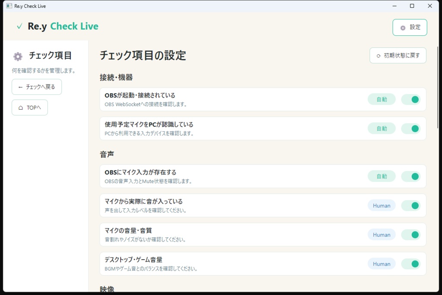Screen dimensions: 442x295
Task: Toggle OBSが起動・接続されている switch
Action: [x=411, y=100]
